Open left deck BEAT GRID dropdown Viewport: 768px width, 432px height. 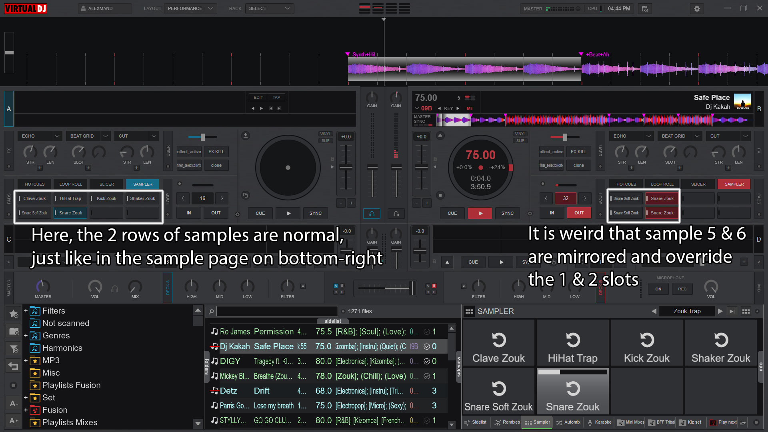click(88, 136)
